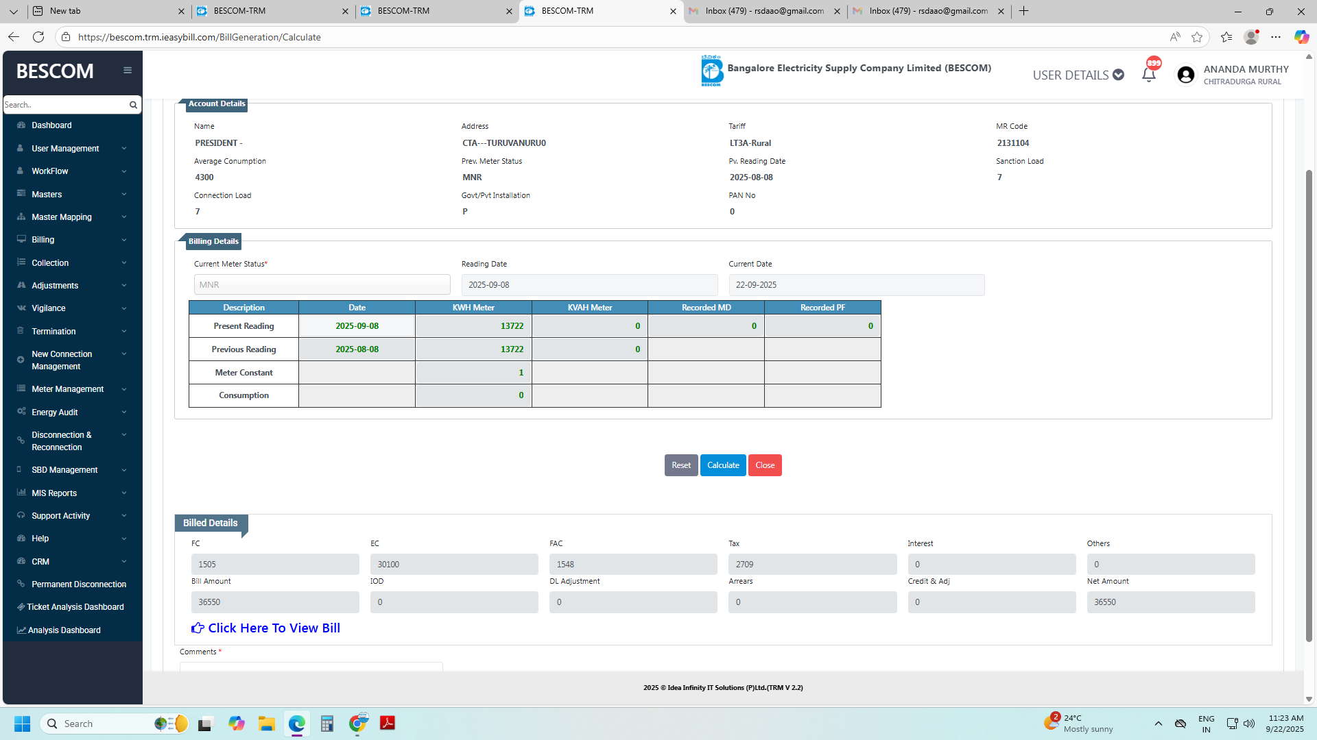Open Calculator from the Windows taskbar
The height and width of the screenshot is (740, 1317).
pos(327,724)
